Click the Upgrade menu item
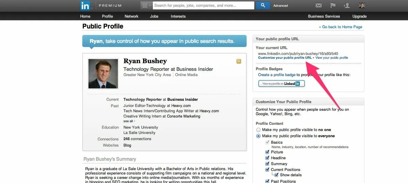Screen dimensions: 408x183 [359, 16]
